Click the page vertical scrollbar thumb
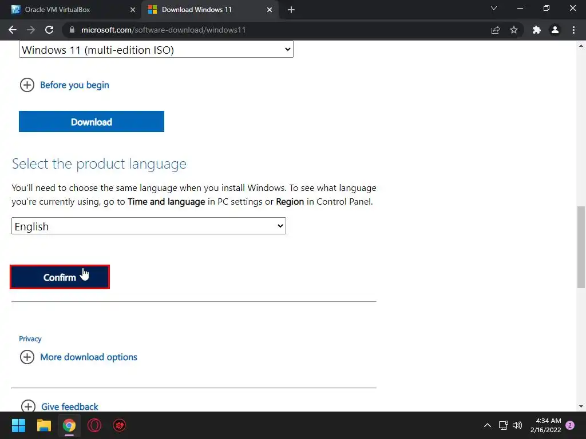This screenshot has width=586, height=439. [x=581, y=247]
